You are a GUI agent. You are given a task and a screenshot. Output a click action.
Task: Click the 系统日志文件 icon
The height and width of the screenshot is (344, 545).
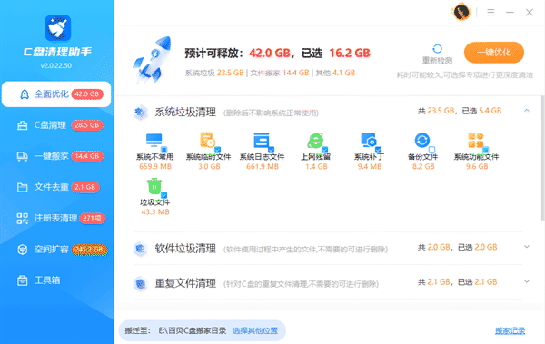point(262,140)
